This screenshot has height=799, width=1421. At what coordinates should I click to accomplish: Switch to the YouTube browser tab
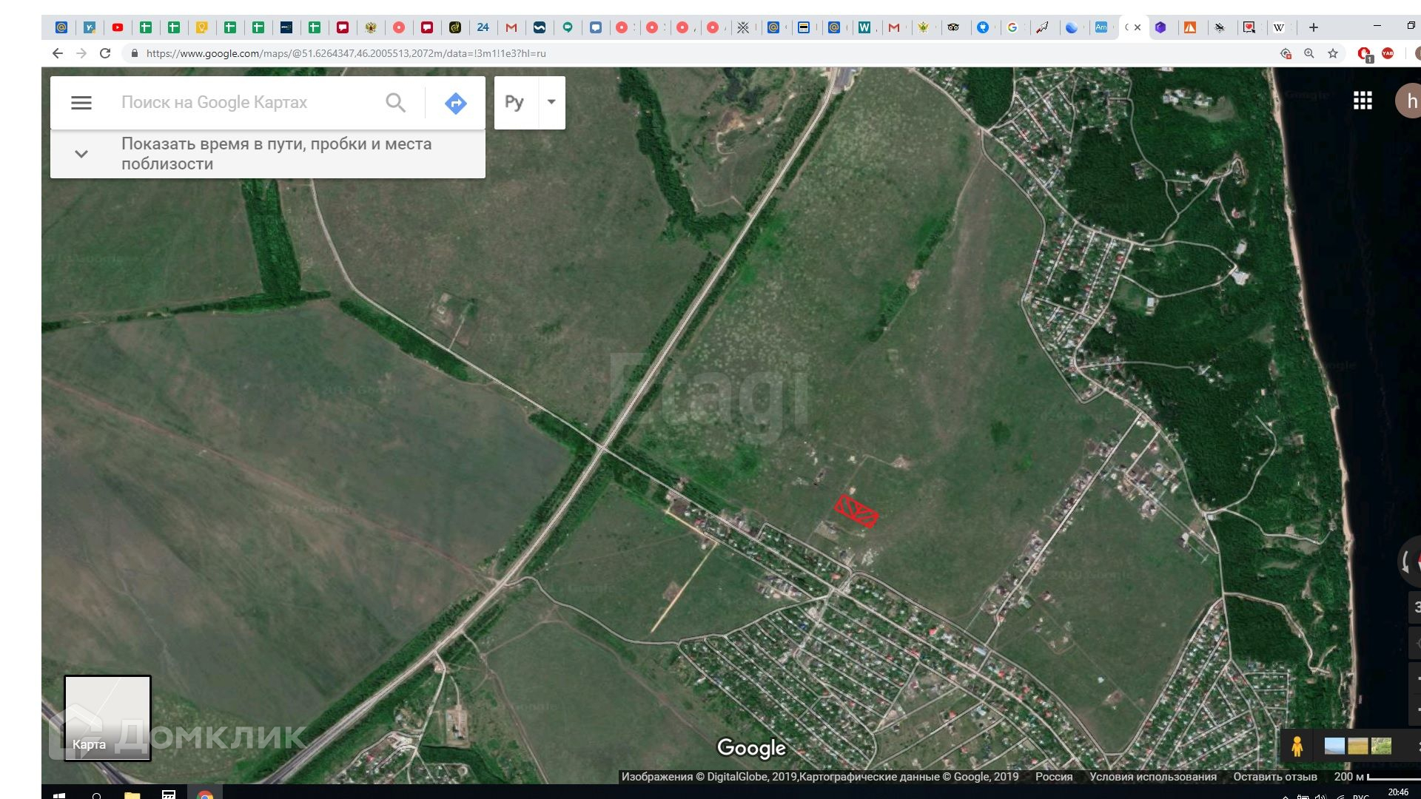(118, 27)
